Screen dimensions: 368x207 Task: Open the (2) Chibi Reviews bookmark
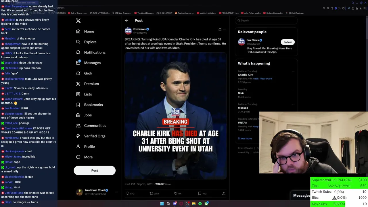295,13
